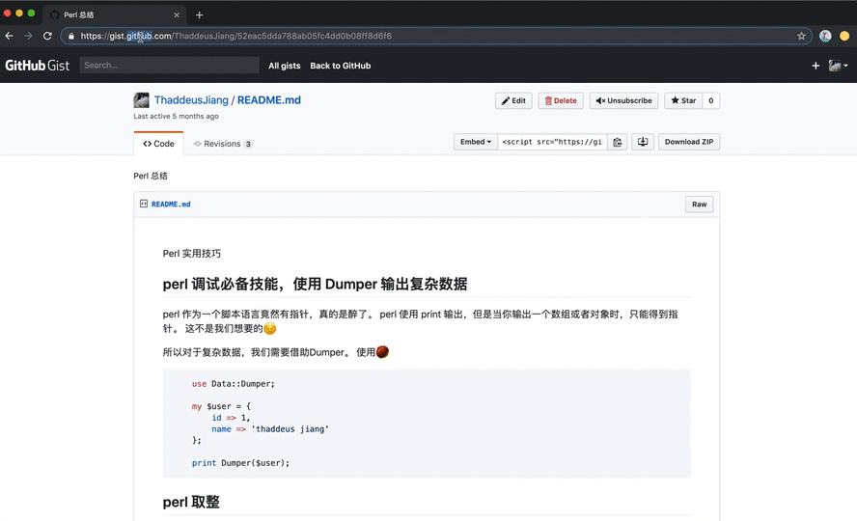Open a new browser tab with plus
Screen dimensions: 857x521
coord(200,14)
